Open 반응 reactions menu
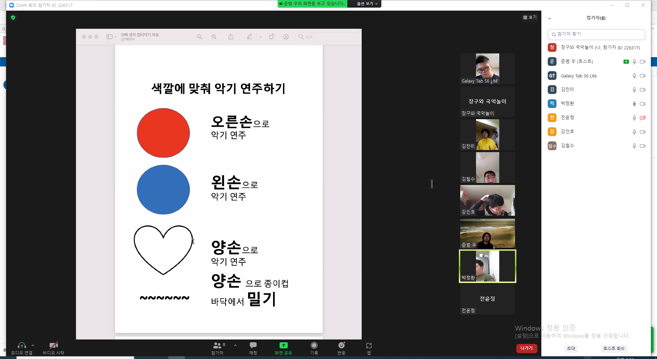 point(342,348)
